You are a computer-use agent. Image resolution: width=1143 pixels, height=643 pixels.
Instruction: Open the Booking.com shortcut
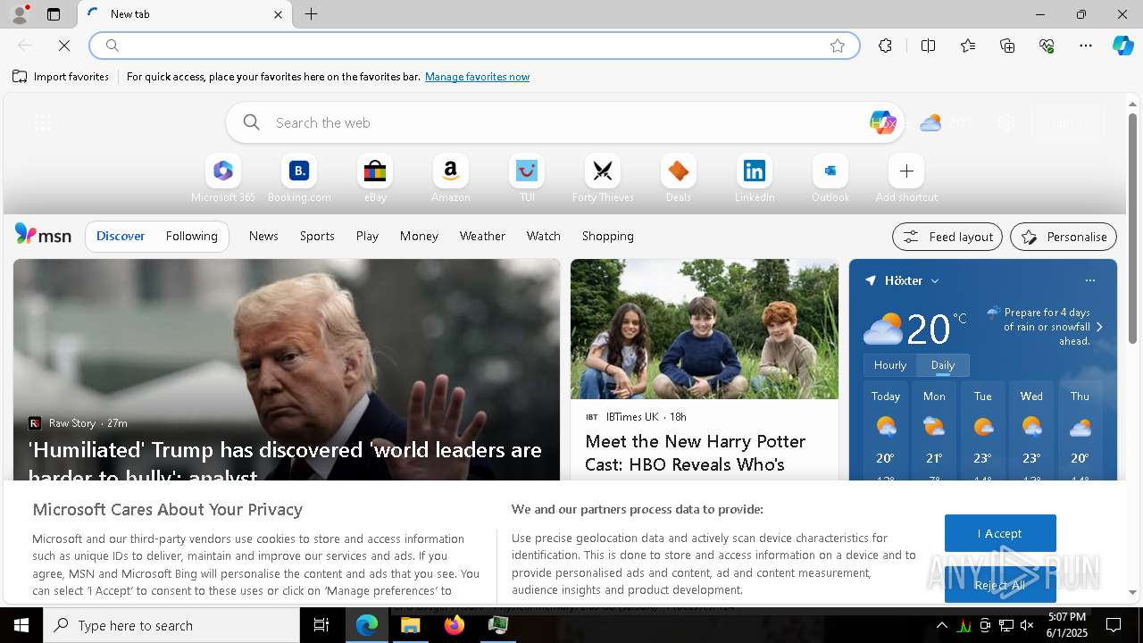click(x=299, y=179)
